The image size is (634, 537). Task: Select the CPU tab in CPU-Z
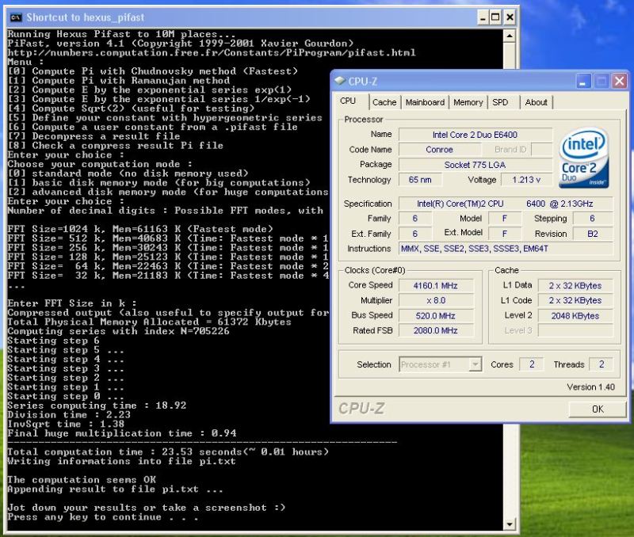(x=348, y=101)
